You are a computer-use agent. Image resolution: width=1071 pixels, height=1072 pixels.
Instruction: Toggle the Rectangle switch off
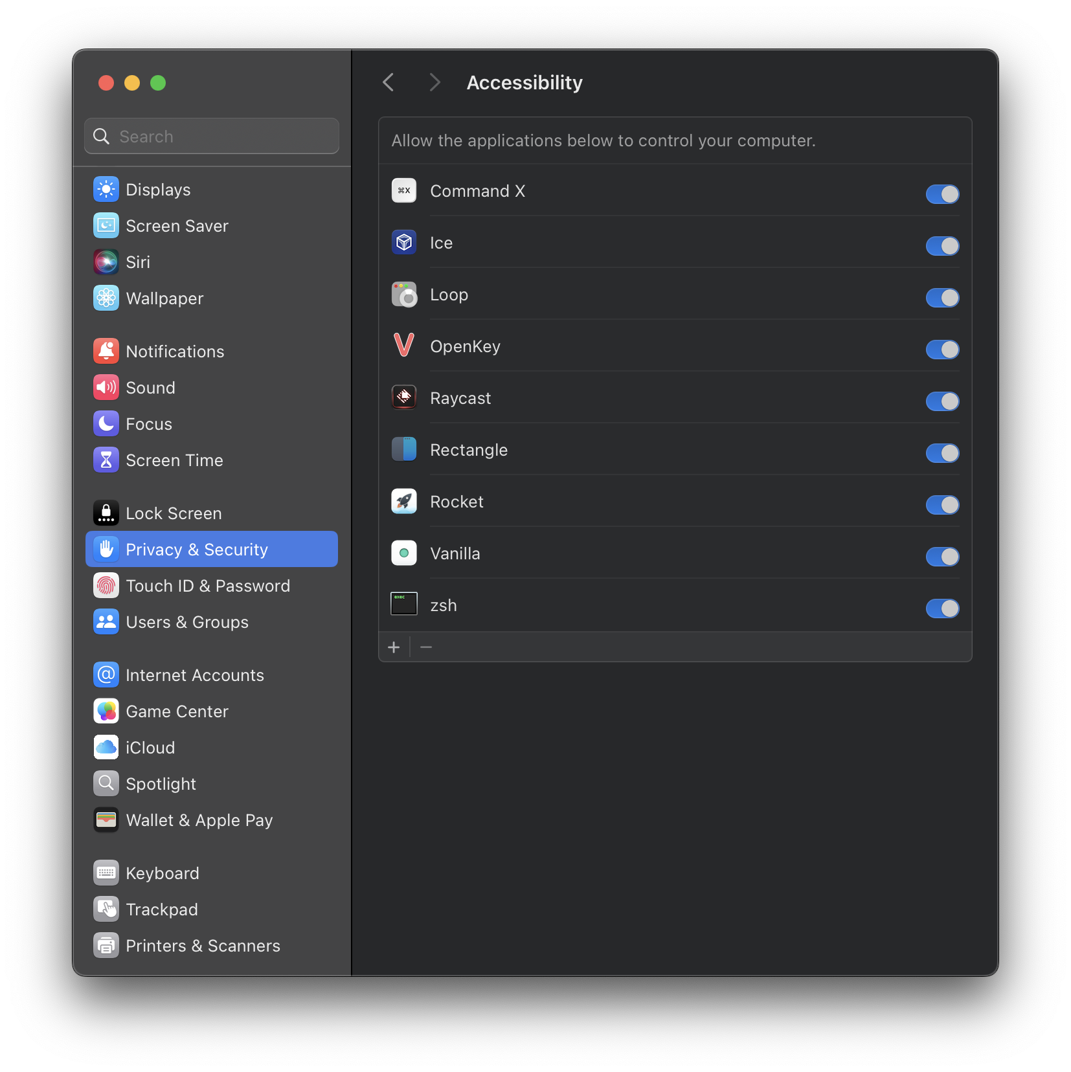point(942,453)
